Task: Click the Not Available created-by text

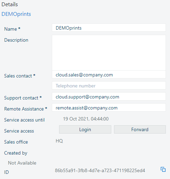Action: click(22, 163)
